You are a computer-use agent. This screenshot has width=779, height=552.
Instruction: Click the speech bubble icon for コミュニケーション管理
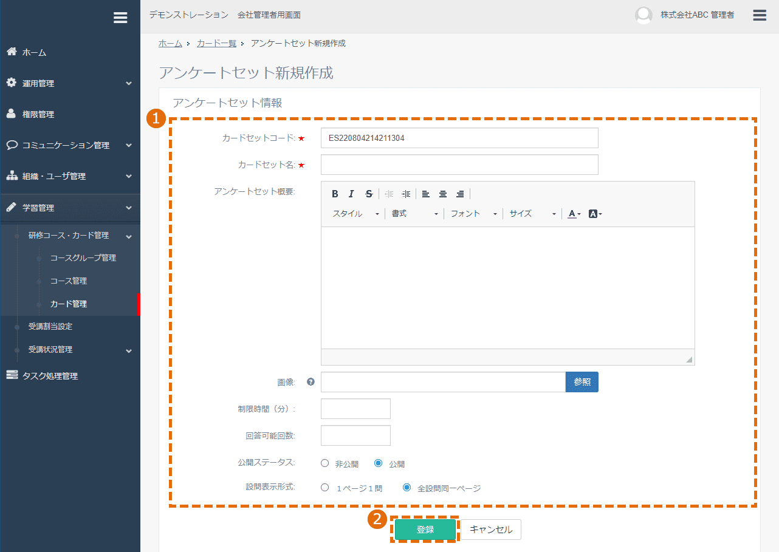[x=12, y=145]
